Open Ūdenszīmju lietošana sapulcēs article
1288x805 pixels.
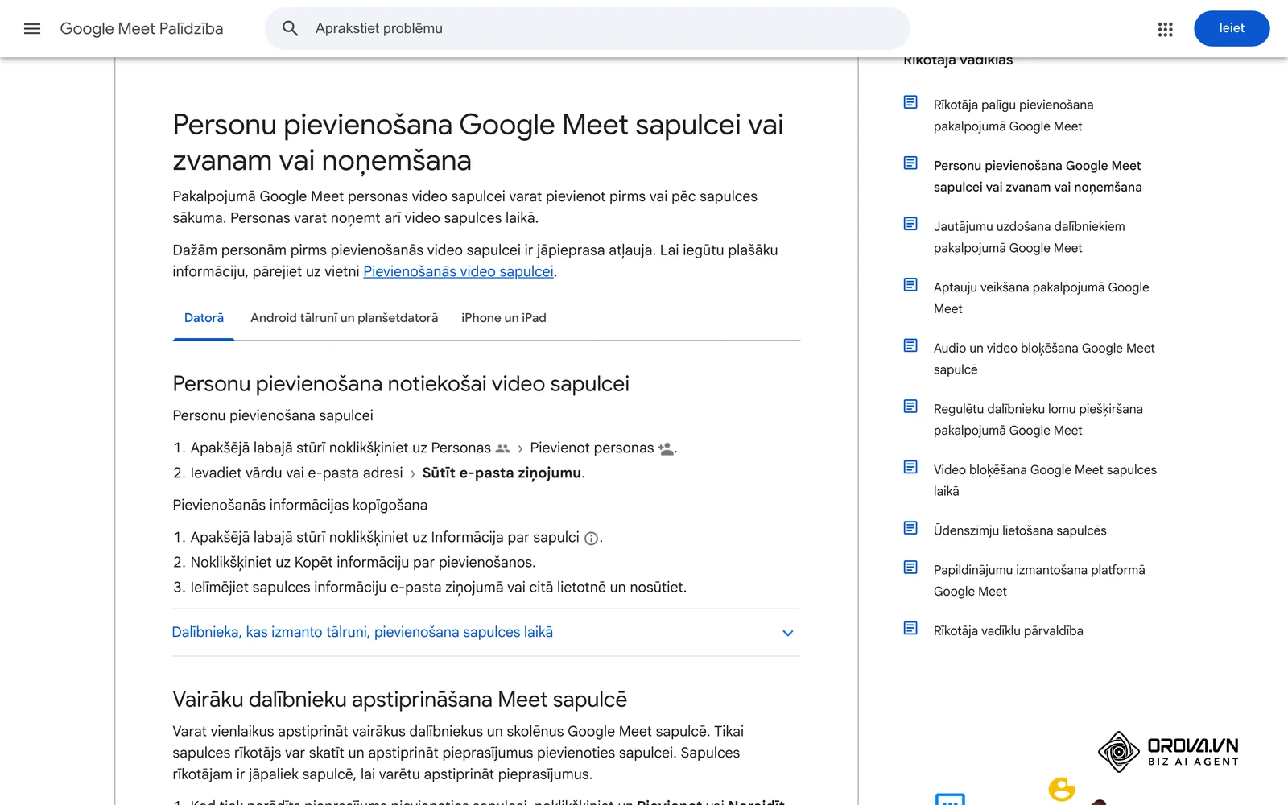(x=1020, y=530)
